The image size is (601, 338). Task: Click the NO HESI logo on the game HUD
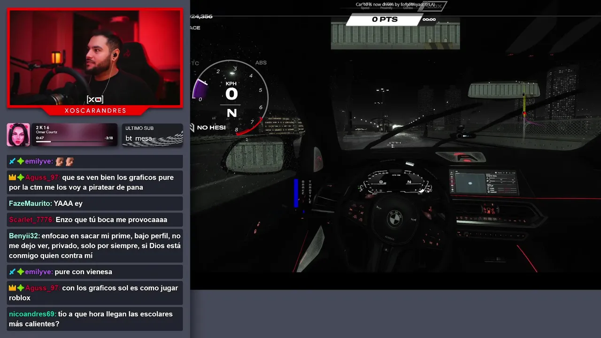208,127
